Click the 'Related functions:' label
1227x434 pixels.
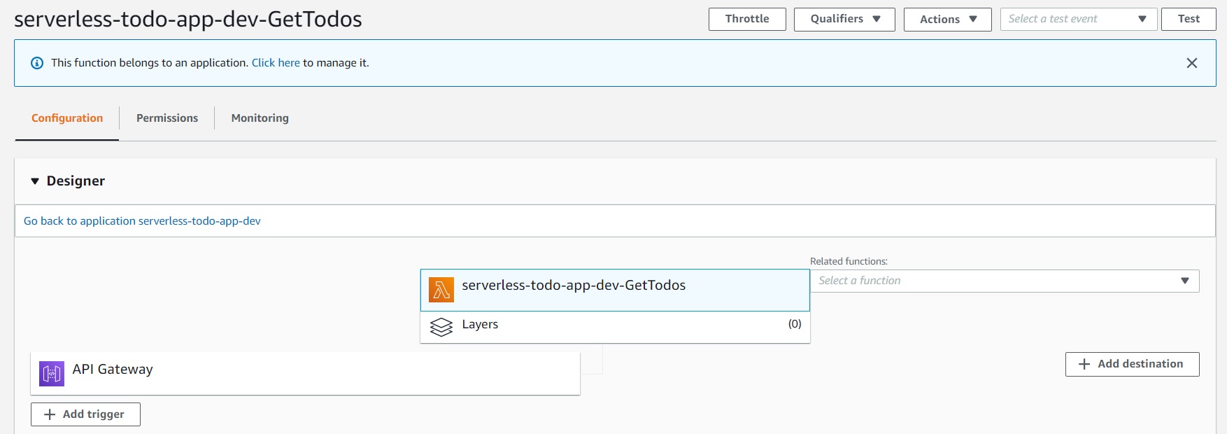[849, 261]
